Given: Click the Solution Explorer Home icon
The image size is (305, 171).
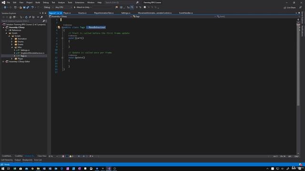Looking at the screenshot, I should coord(10,17).
